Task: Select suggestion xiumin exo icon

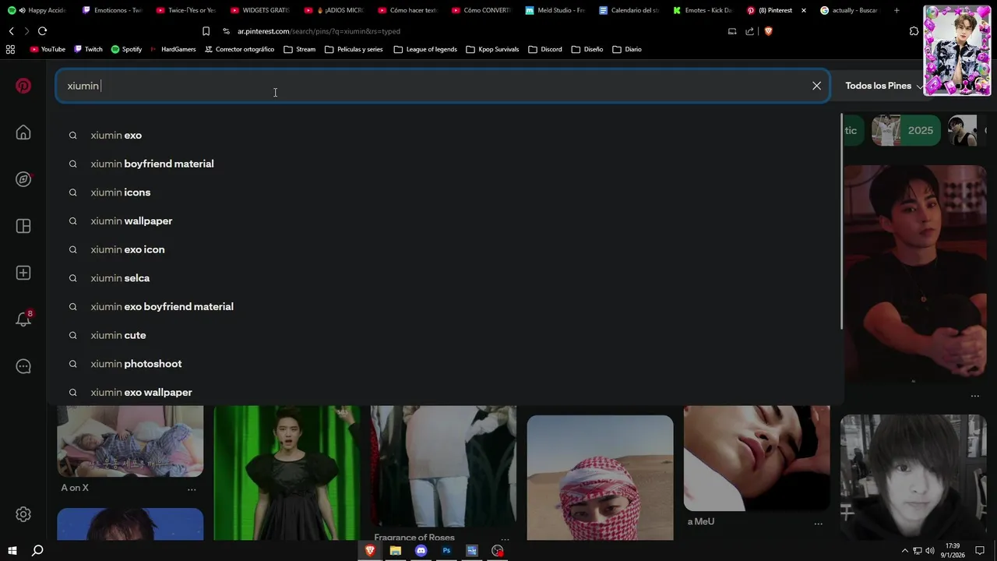Action: click(128, 249)
